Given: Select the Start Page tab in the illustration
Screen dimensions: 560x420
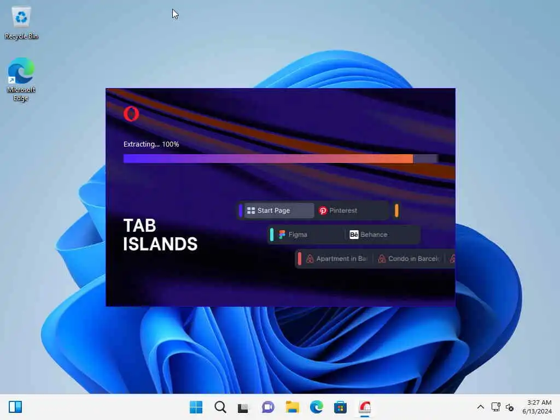Looking at the screenshot, I should tap(279, 211).
